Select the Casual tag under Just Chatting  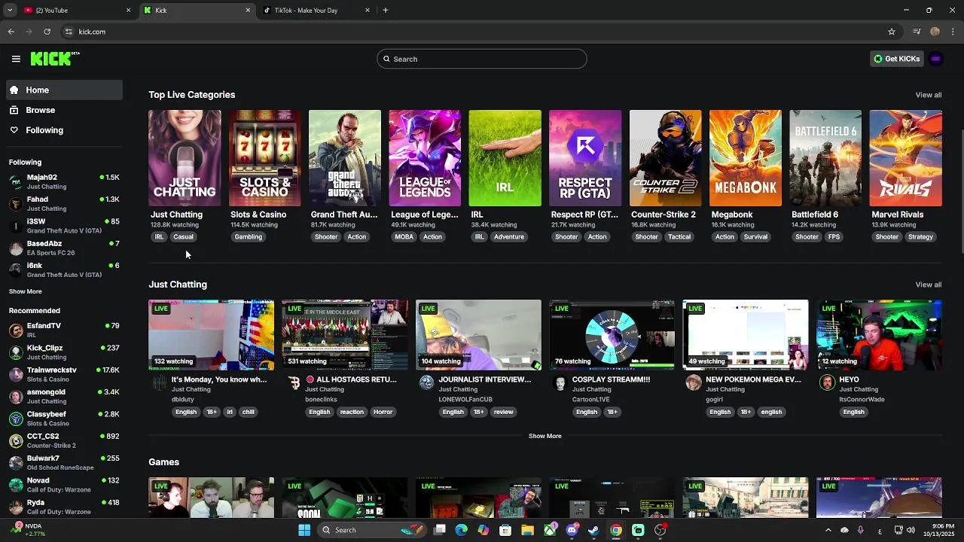pos(183,236)
